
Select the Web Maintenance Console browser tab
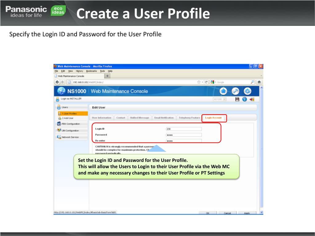pyautogui.click(x=79, y=76)
